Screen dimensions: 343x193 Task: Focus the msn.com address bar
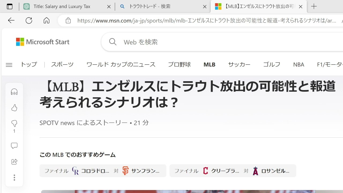(x=207, y=21)
